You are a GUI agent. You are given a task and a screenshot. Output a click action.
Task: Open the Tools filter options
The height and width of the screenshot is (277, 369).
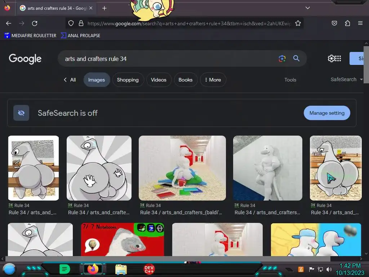(290, 80)
